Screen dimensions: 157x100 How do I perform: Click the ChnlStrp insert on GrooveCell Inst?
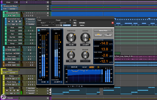(31, 24)
